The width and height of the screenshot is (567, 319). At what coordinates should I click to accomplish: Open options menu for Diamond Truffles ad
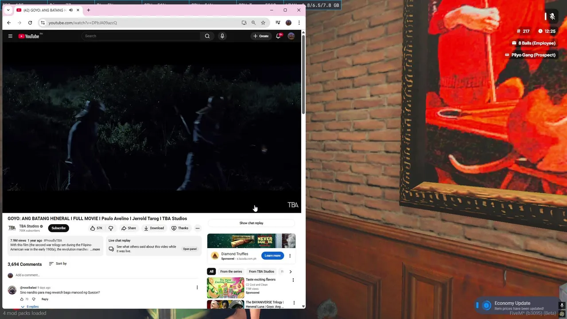point(290,256)
